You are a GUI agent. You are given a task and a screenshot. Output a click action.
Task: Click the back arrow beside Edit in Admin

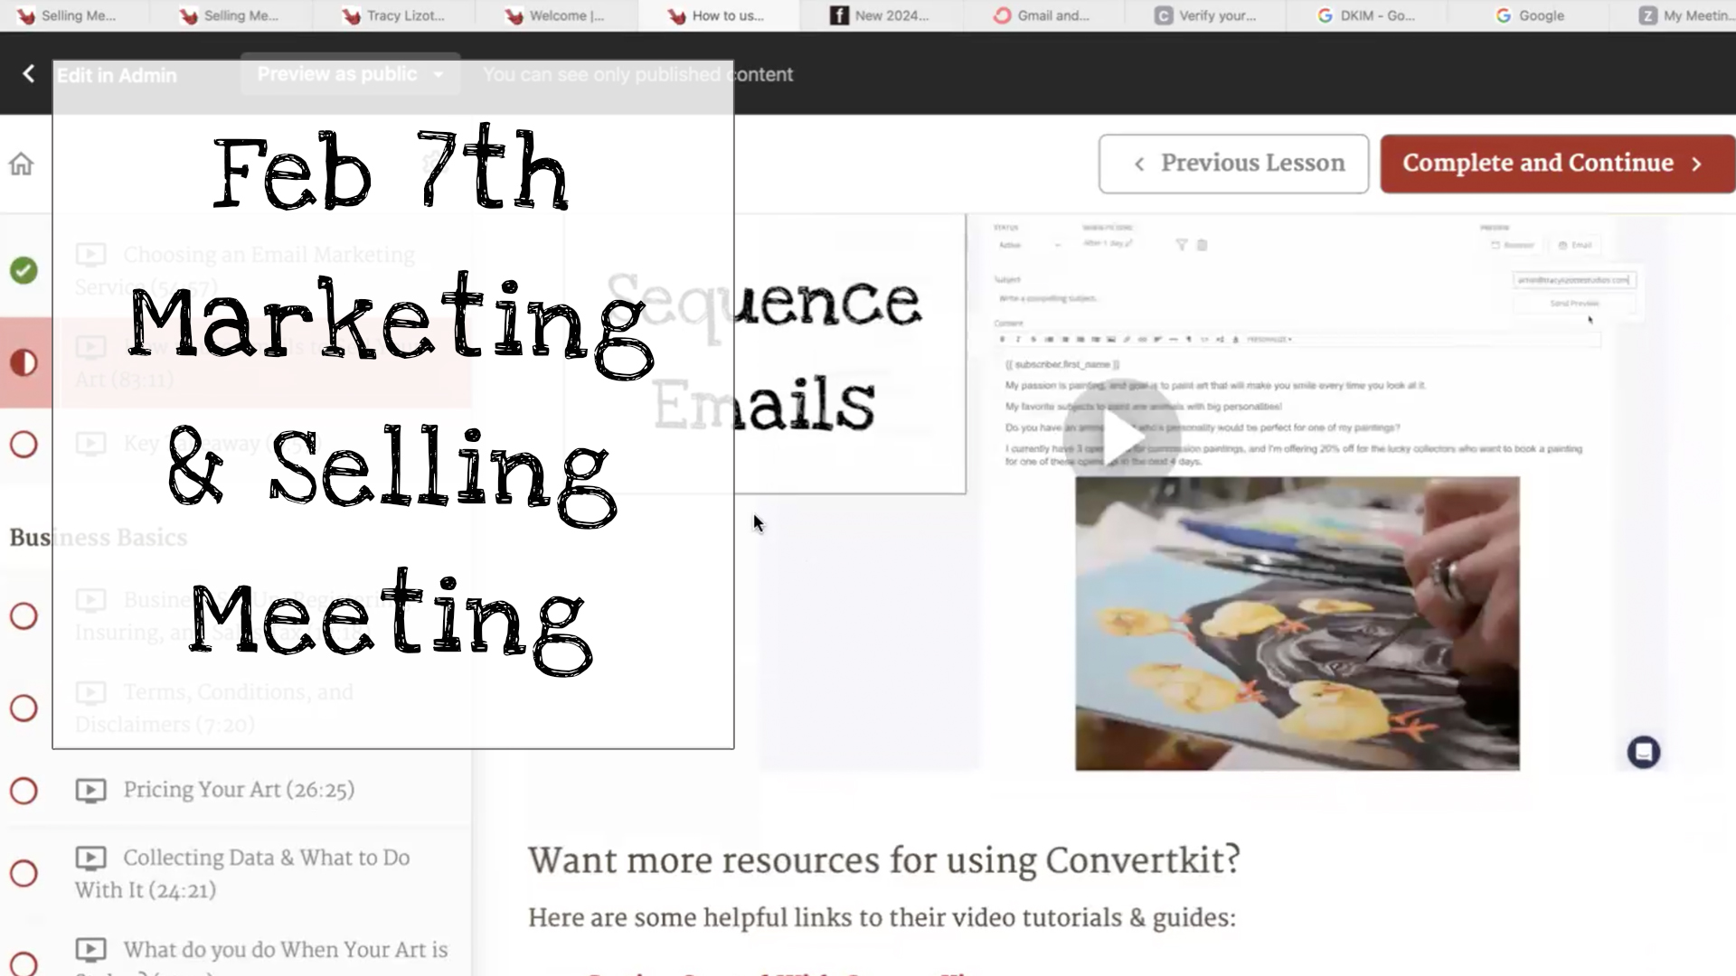[28, 74]
